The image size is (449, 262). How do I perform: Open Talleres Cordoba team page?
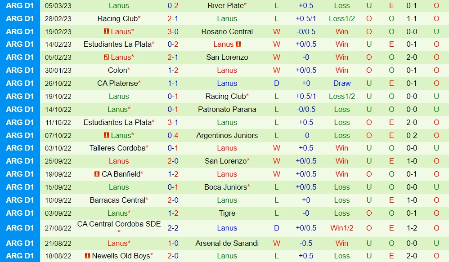[117, 148]
